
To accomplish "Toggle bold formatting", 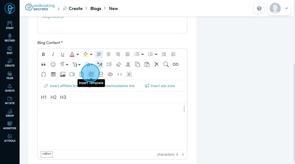I will [43, 54].
